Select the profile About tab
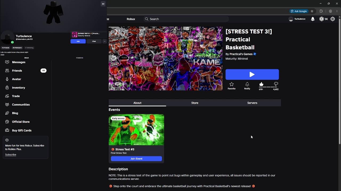 (26, 58)
